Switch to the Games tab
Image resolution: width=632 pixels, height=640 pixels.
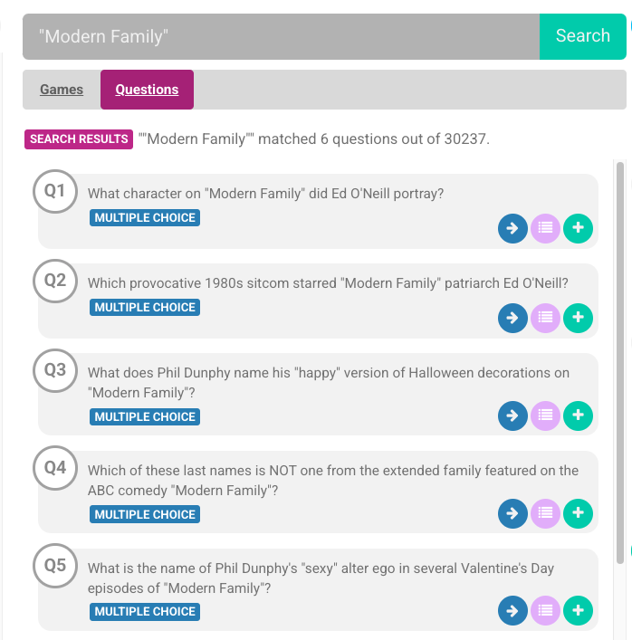62,90
